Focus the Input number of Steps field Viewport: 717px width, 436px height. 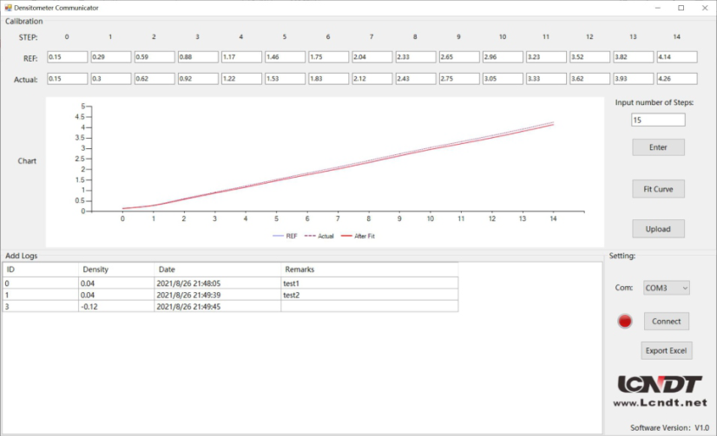point(658,120)
